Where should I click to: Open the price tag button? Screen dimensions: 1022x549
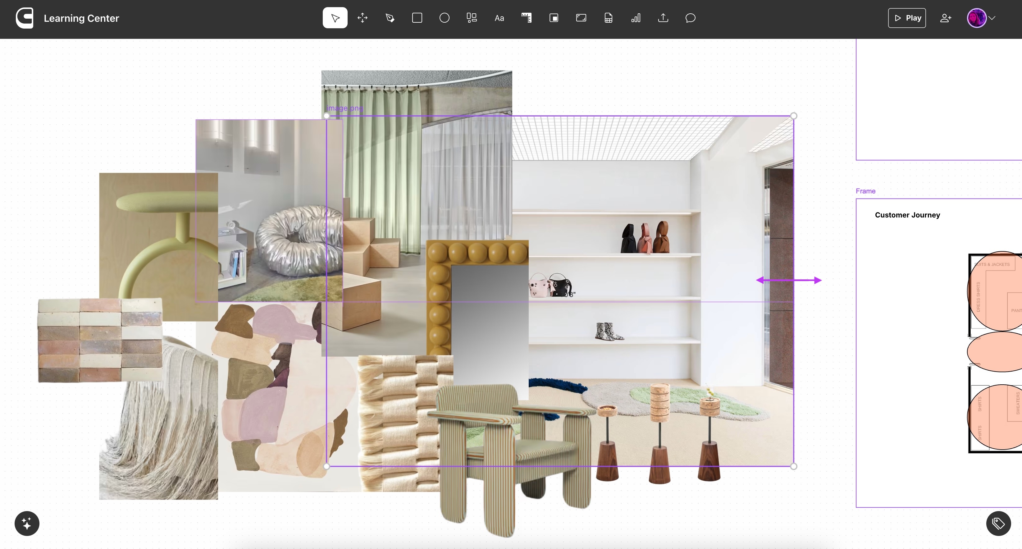coord(999,524)
